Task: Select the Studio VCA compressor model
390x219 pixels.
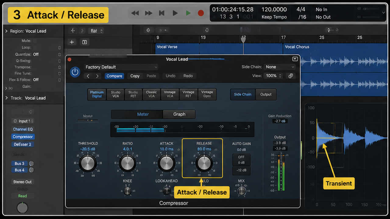Action: 115,94
